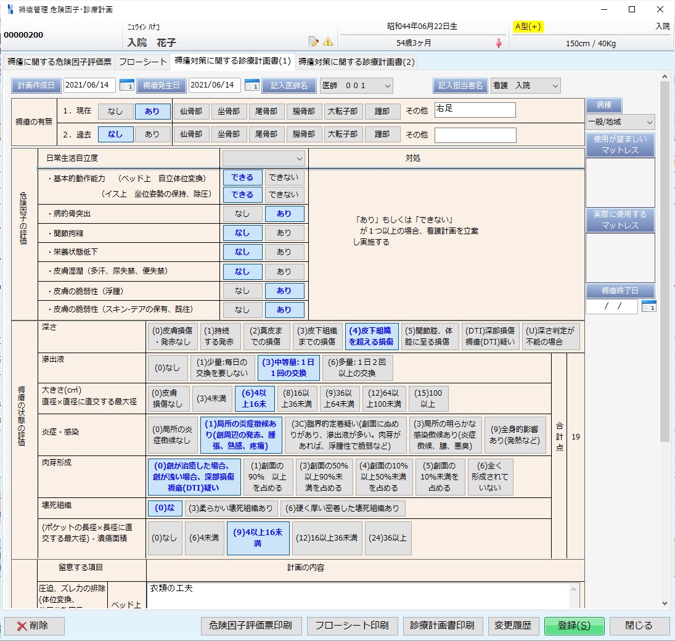Click the その他 text field containing 右足

point(475,110)
